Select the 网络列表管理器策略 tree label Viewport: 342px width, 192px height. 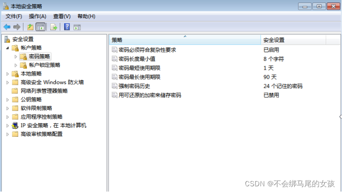[x=44, y=91]
